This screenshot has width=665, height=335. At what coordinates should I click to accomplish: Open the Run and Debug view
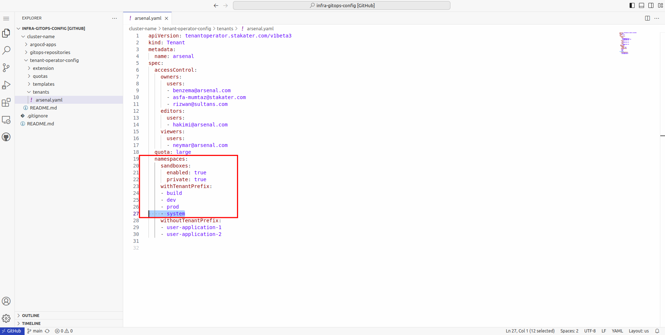[x=6, y=85]
